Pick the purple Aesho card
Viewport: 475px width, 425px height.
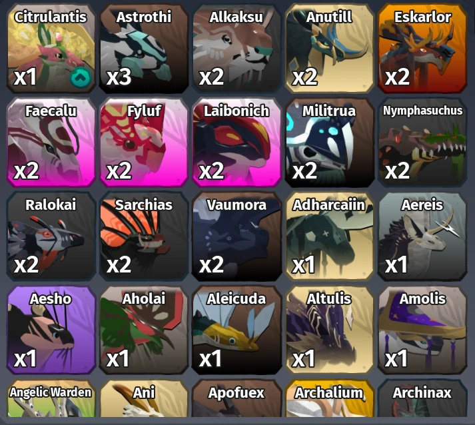pyautogui.click(x=51, y=330)
